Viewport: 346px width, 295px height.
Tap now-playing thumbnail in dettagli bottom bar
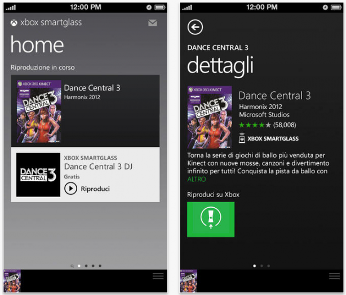[x=188, y=281]
